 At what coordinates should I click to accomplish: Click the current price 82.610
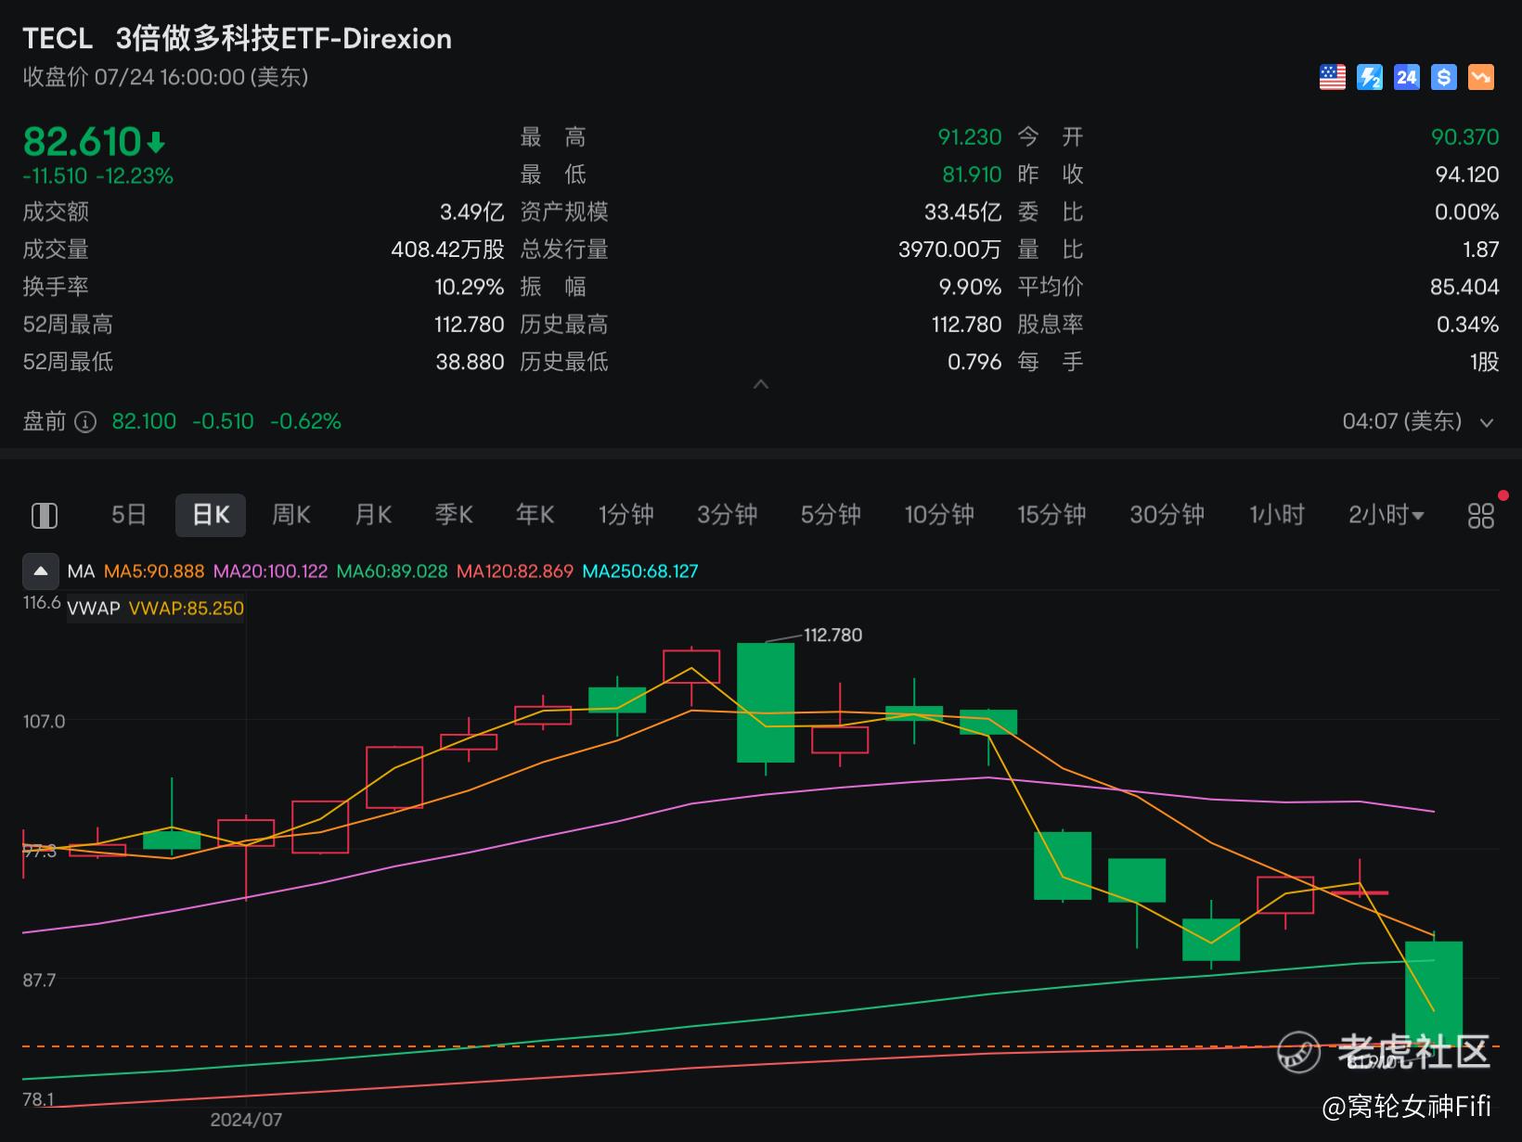(82, 142)
